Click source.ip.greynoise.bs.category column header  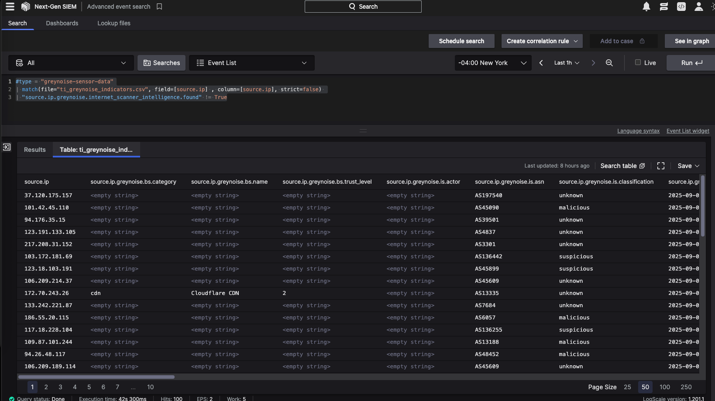click(x=133, y=182)
